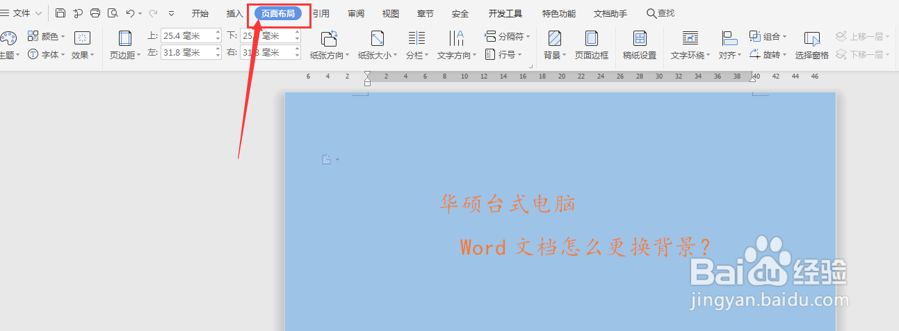899x331 pixels.
Task: Switch to the 插入 tab
Action: click(235, 13)
